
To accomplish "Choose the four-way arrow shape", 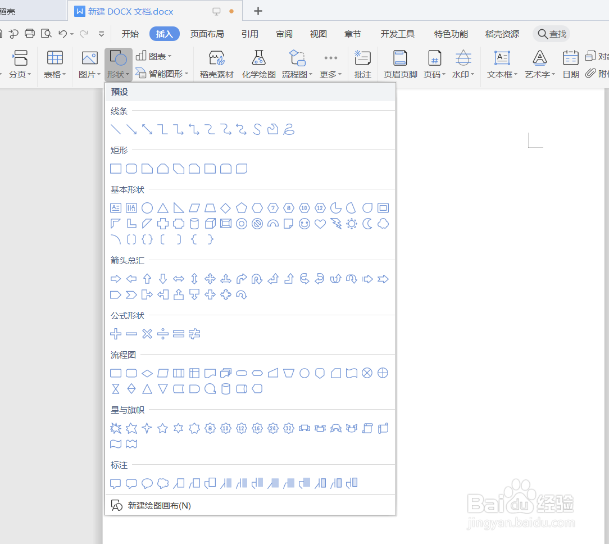I will (210, 279).
